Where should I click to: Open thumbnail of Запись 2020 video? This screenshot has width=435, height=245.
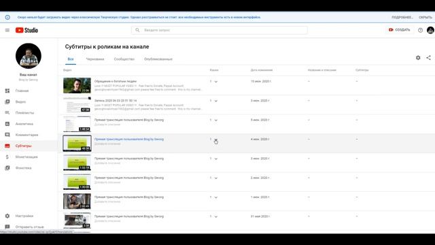pyautogui.click(x=77, y=104)
